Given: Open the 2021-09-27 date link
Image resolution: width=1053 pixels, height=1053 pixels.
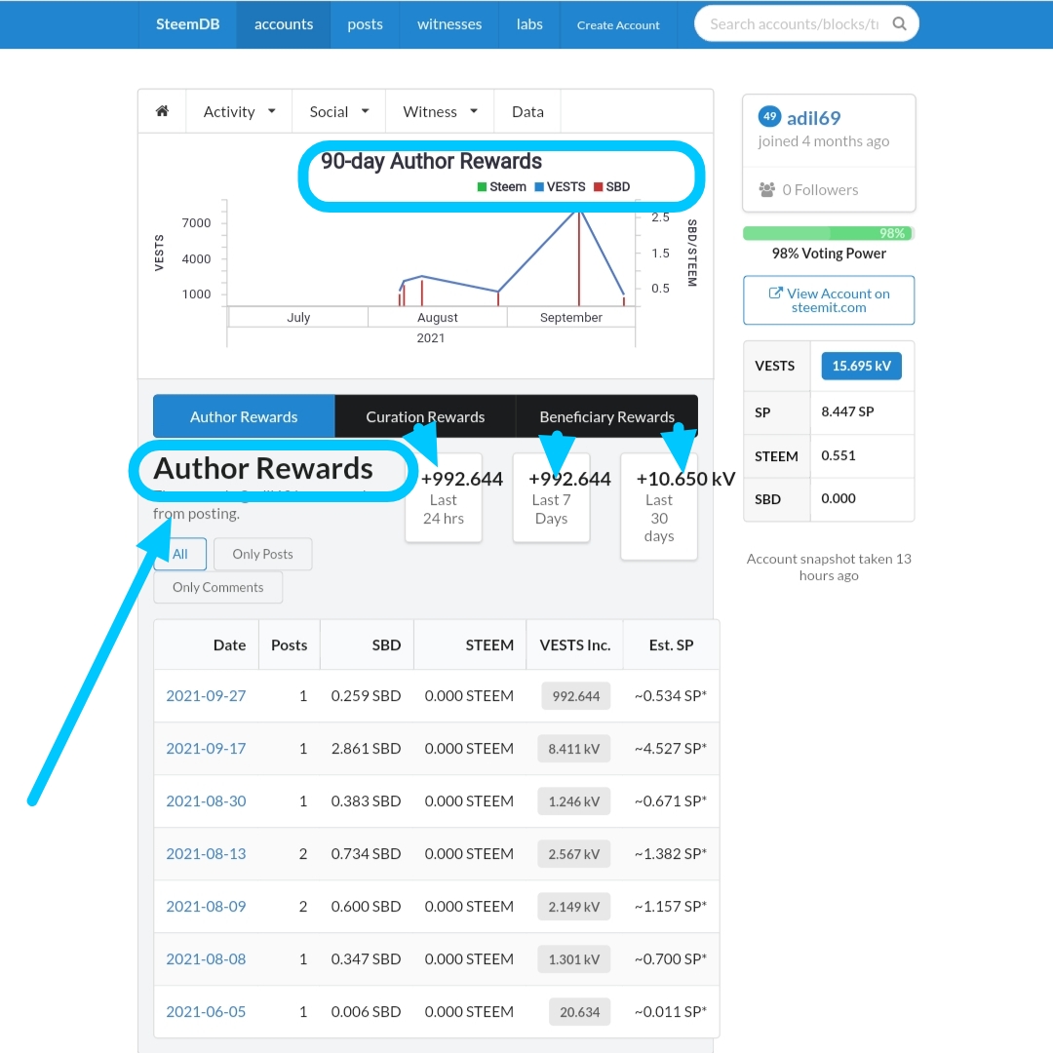Looking at the screenshot, I should tap(206, 696).
